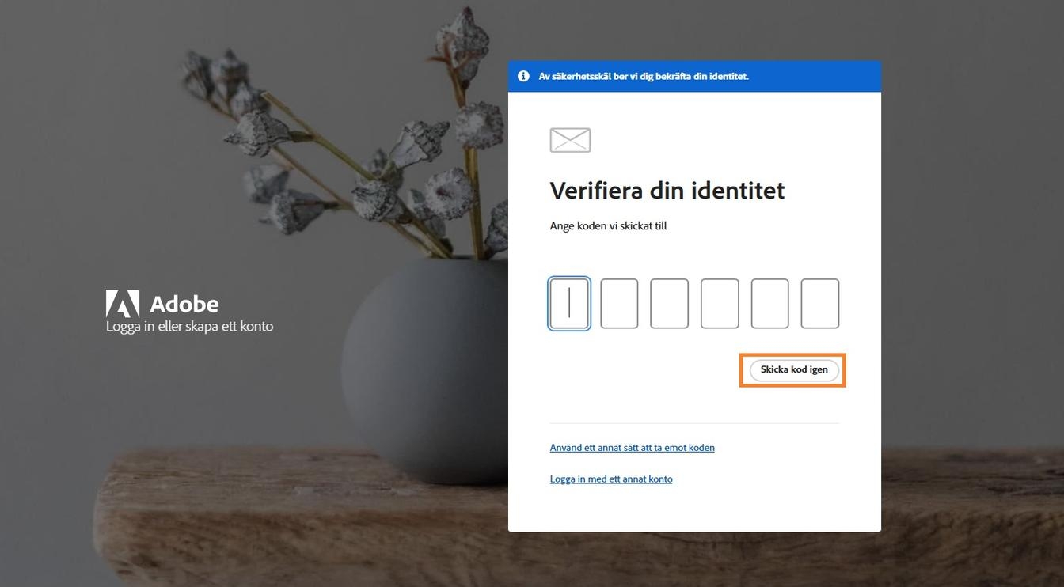Click the Adobe logo icon
Image resolution: width=1064 pixels, height=587 pixels.
[x=122, y=301]
